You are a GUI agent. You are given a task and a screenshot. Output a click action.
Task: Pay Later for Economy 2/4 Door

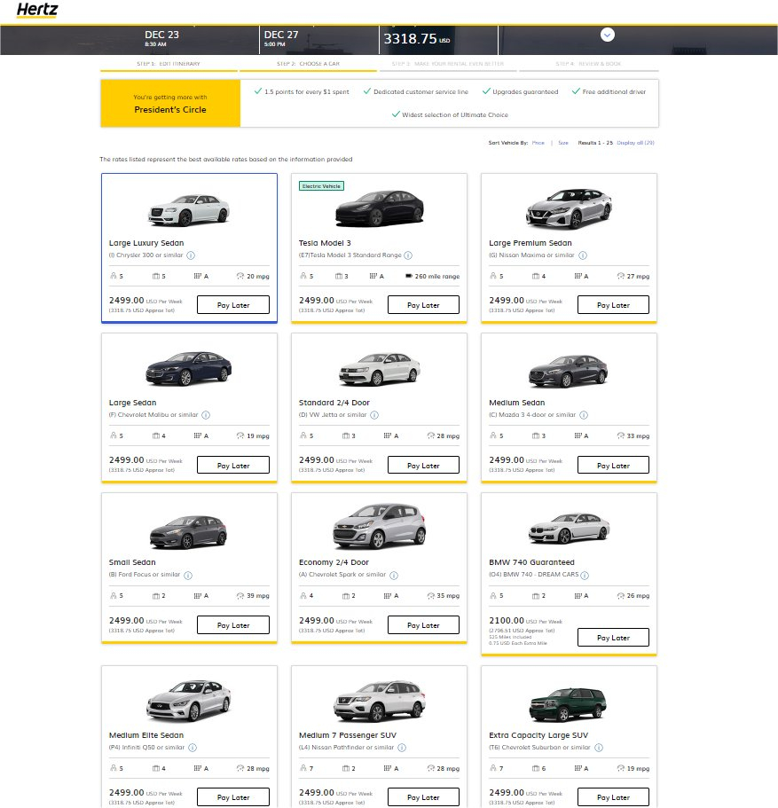pos(423,625)
